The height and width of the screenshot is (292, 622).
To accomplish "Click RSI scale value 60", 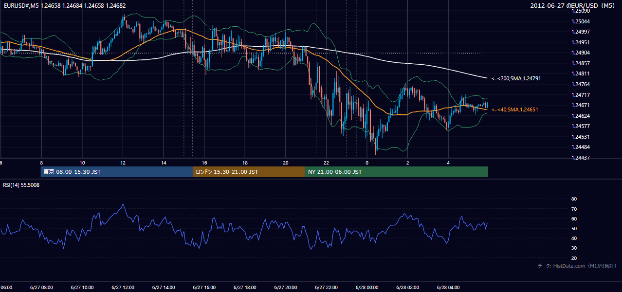I will tap(574, 219).
